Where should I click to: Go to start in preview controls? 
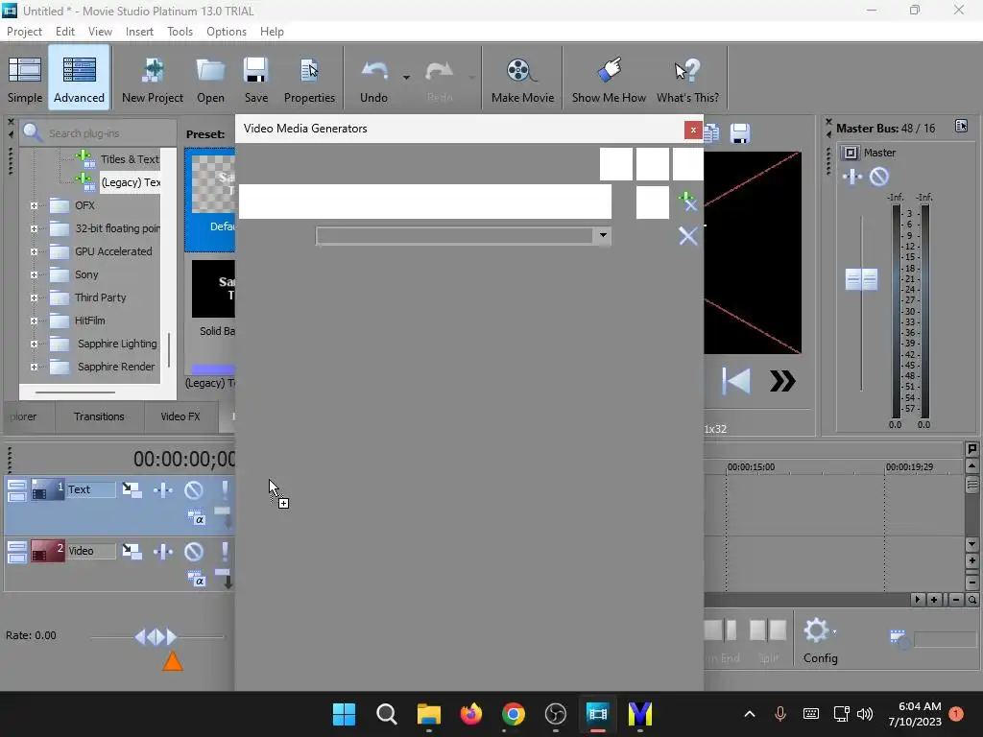(x=736, y=380)
